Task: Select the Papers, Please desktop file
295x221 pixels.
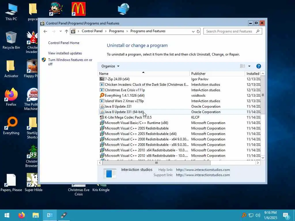Action: [x=11, y=183]
